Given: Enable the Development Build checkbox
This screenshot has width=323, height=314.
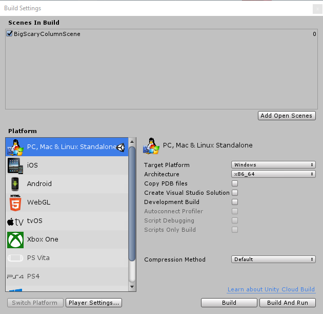Looking at the screenshot, I should [235, 202].
